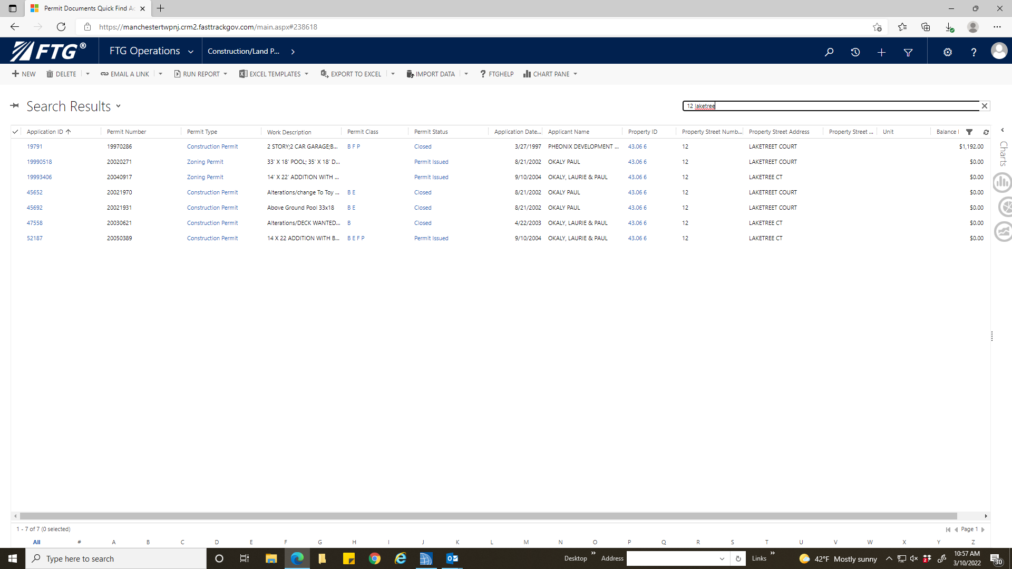This screenshot has height=569, width=1012.
Task: Sort by Application ID column header
Action: pos(48,132)
